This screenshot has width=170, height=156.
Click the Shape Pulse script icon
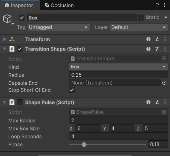tap(12, 102)
